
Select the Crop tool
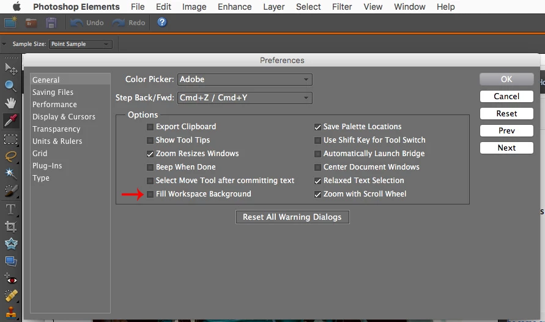(10, 227)
